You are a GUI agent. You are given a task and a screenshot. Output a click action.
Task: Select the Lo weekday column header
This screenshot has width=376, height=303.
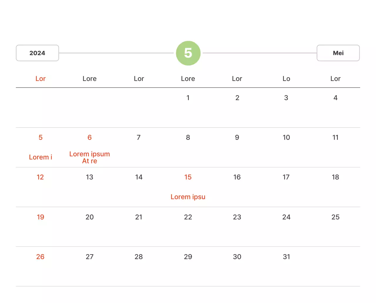pos(286,79)
